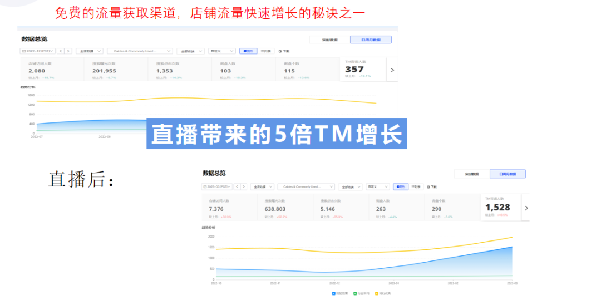Switch to 实时数据 tab in 2022-12 dashboard
Screen dimensions: 601x305
pyautogui.click(x=329, y=40)
